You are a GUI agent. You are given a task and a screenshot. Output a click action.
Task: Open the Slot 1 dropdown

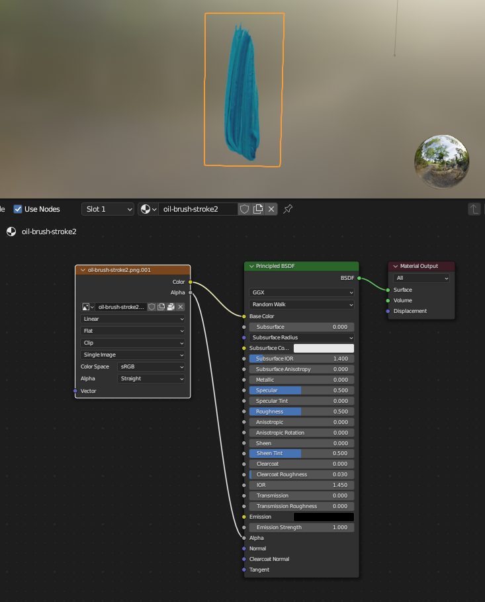click(x=109, y=209)
